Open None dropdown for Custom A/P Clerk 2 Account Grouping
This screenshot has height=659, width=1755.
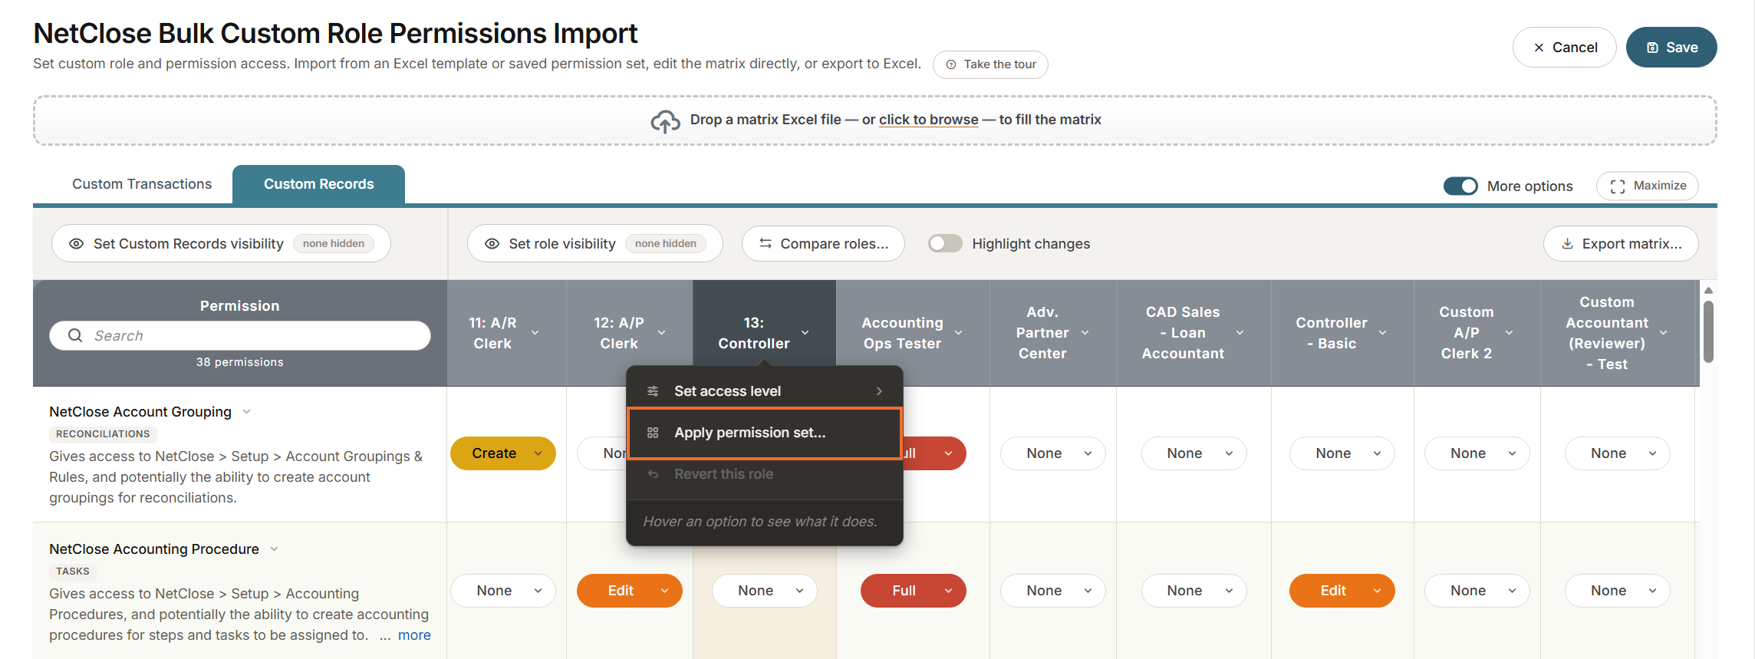1477,453
